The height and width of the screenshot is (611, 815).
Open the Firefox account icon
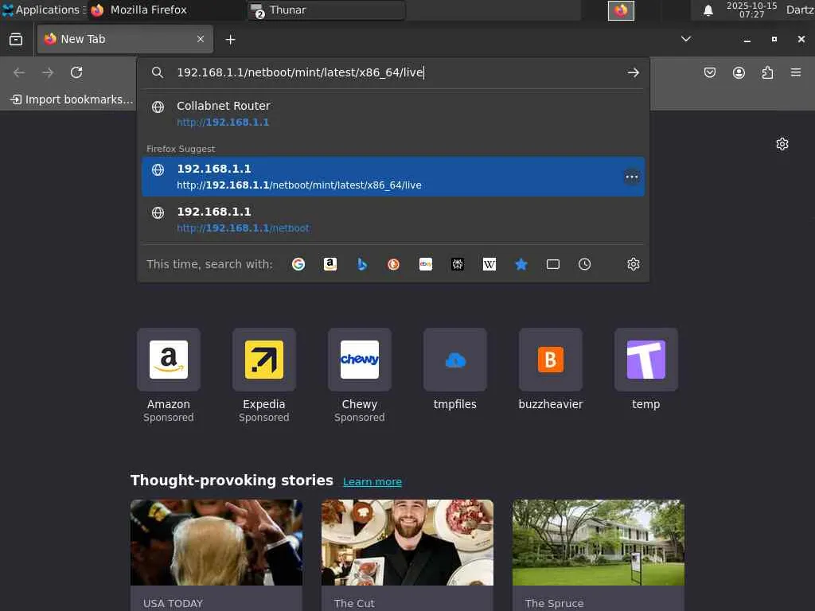(739, 72)
